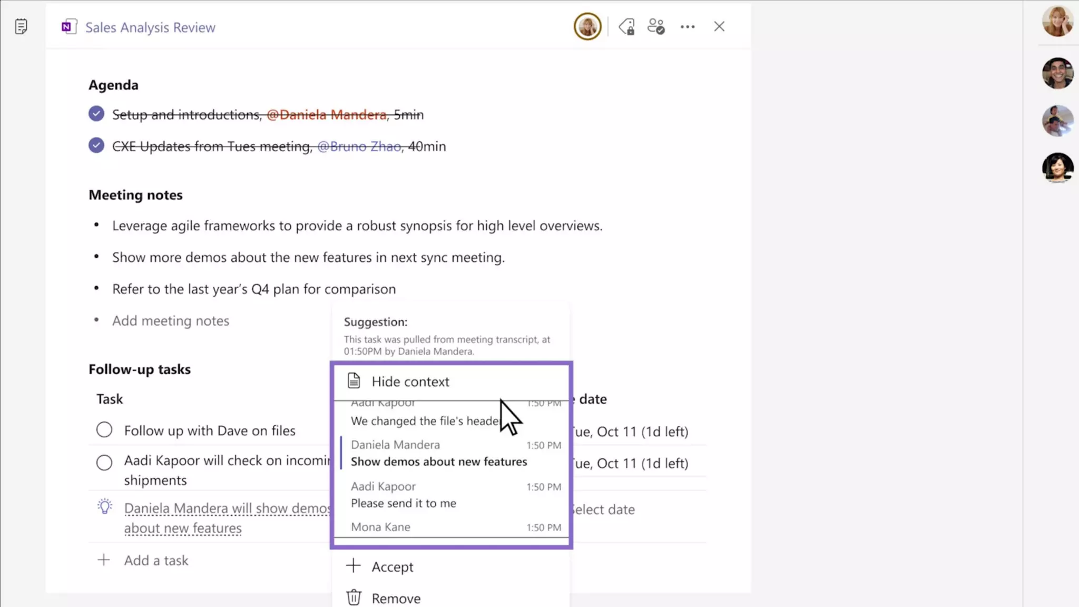The height and width of the screenshot is (607, 1079).
Task: Click the meeting notes icon in left sidebar
Action: (21, 26)
